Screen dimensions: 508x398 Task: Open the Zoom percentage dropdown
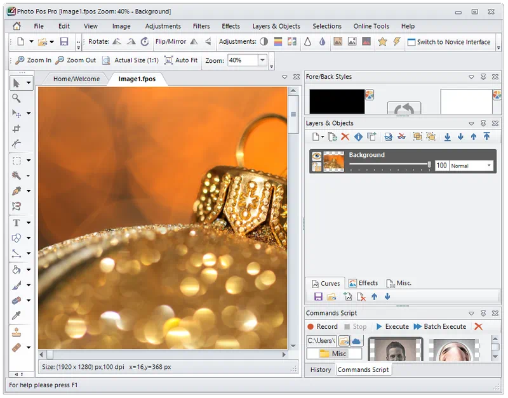click(262, 60)
